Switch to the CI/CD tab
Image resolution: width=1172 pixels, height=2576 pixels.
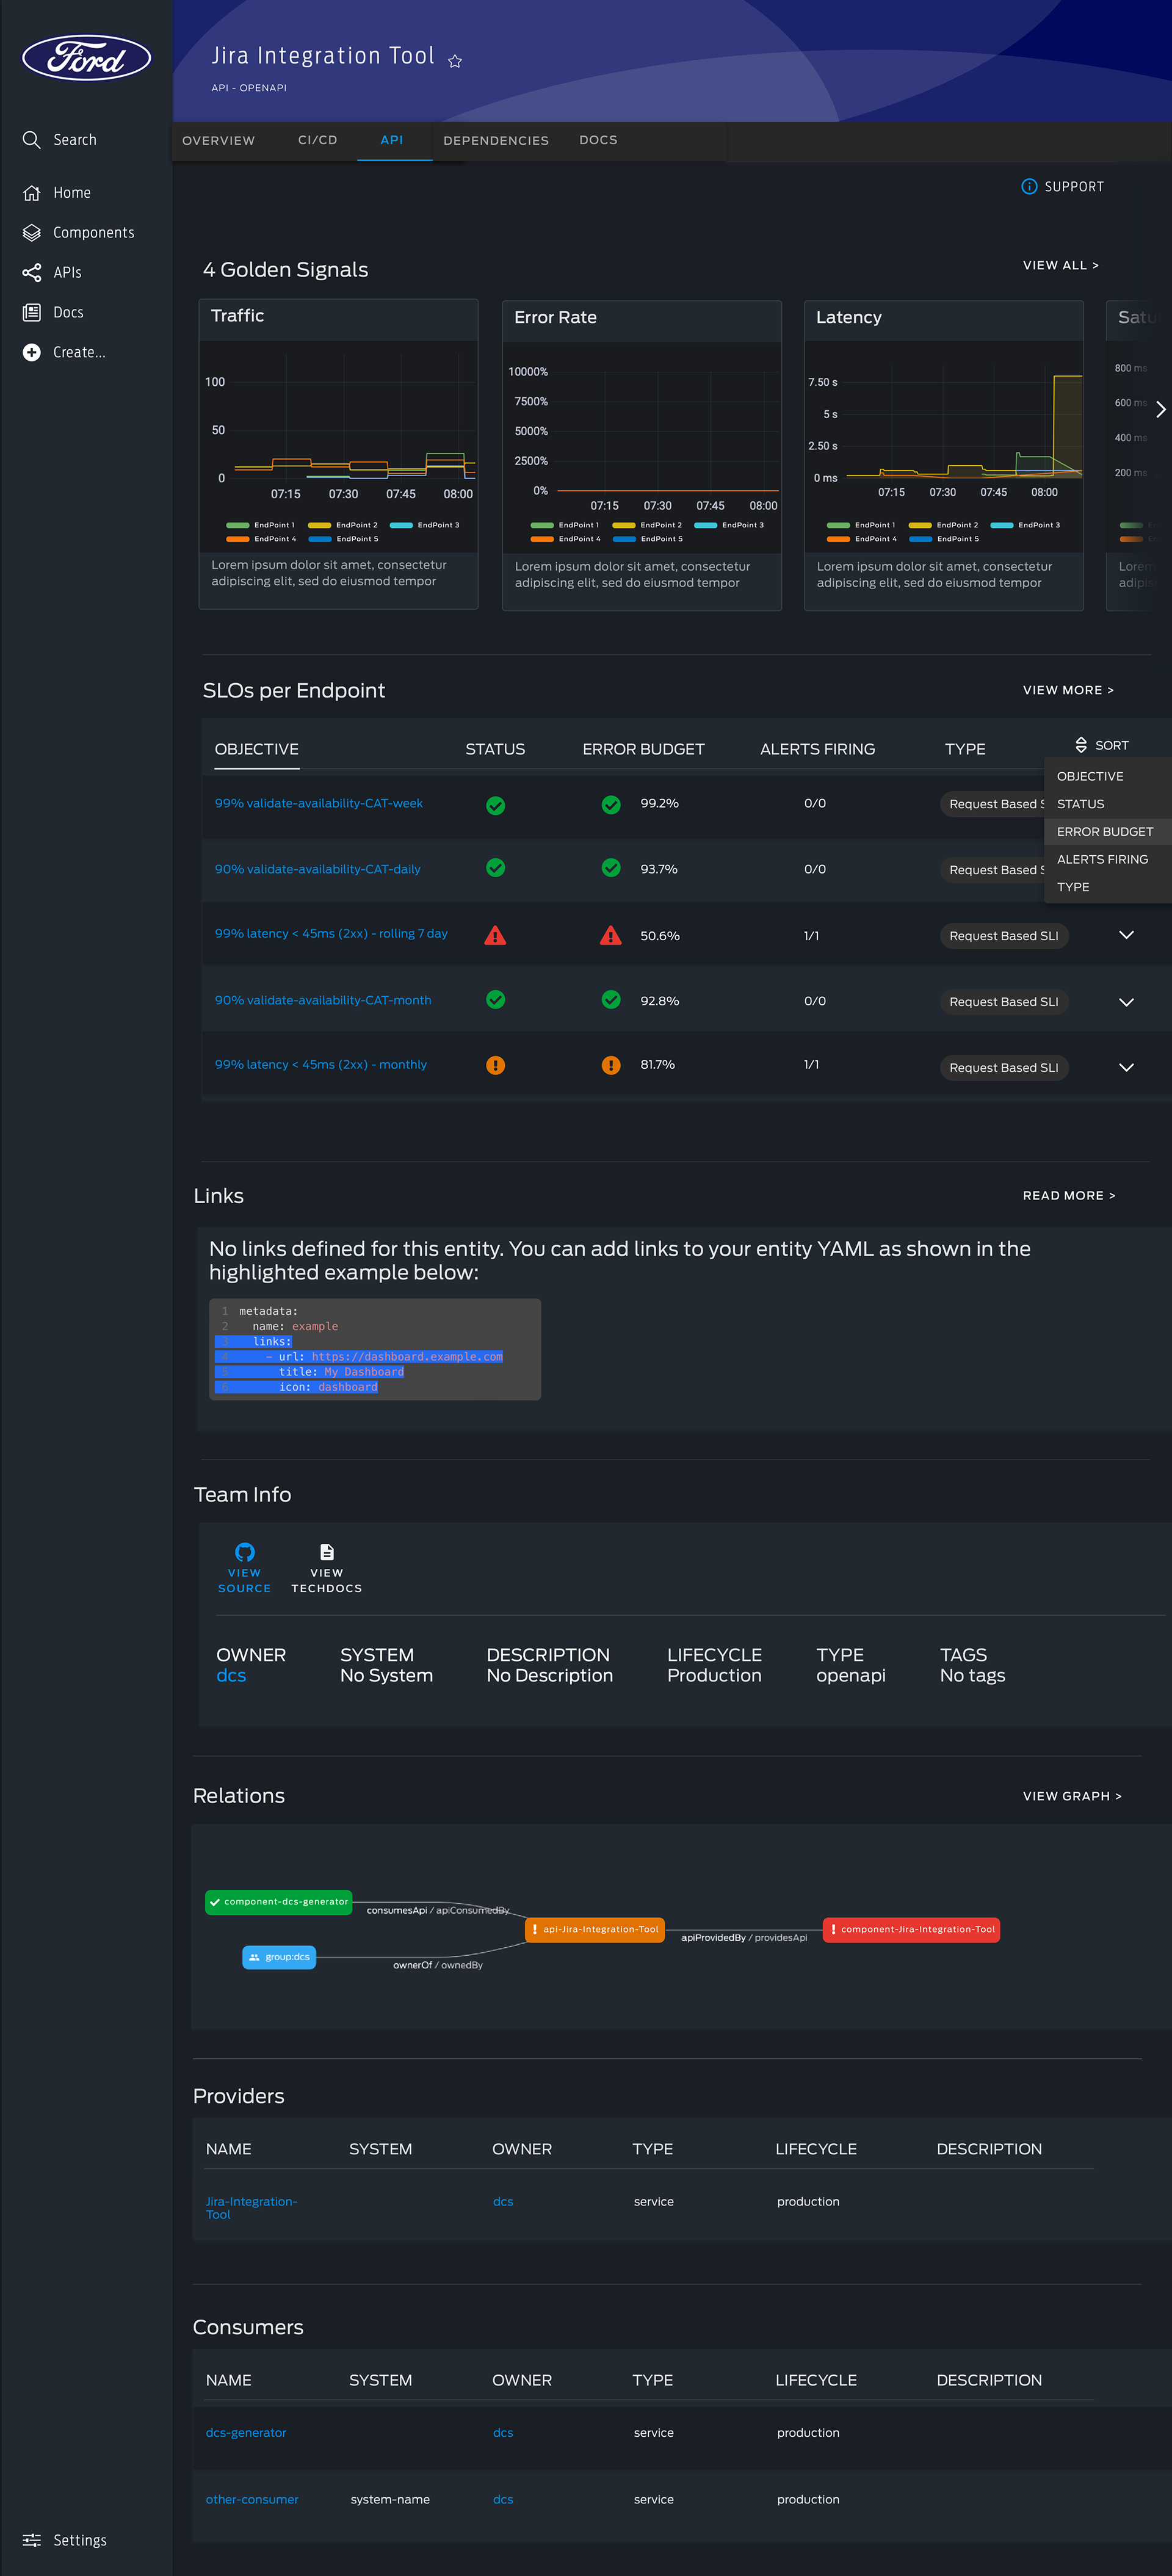[x=317, y=140]
